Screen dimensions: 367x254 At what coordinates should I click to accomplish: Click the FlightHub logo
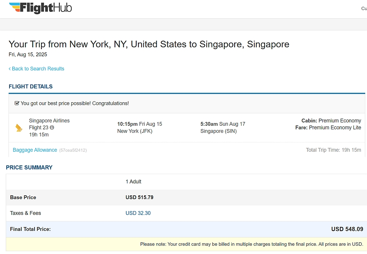pos(40,8)
